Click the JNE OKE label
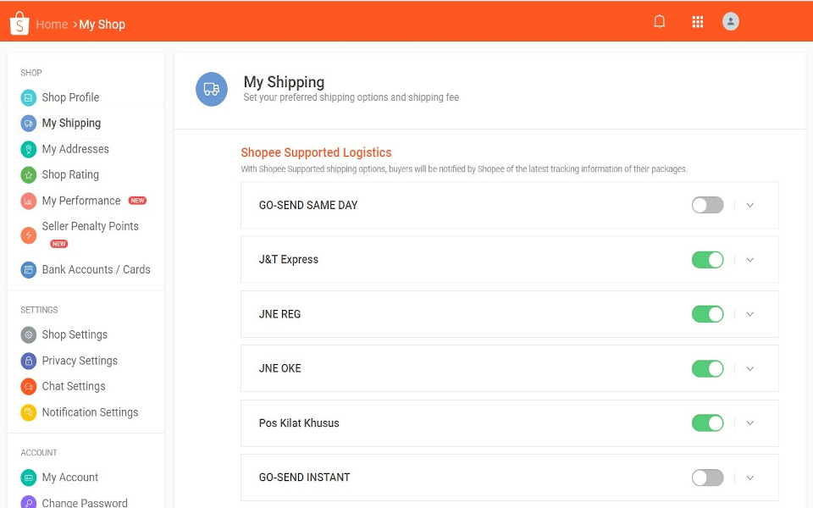This screenshot has height=508, width=813. [280, 368]
